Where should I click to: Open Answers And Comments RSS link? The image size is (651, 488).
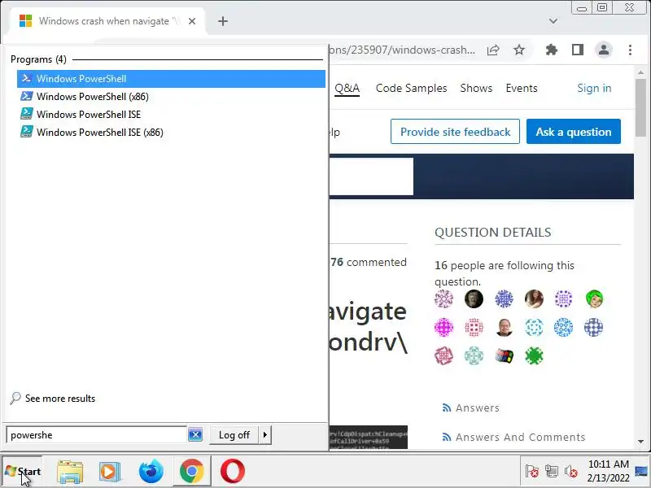tap(513, 437)
